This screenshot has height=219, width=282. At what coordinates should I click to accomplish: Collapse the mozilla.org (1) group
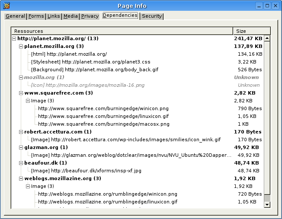point(21,77)
